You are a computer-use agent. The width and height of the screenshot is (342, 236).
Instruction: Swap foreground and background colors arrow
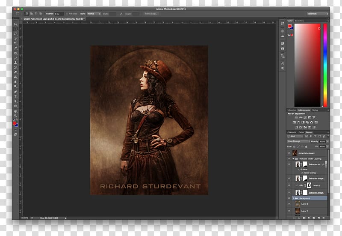tap(17, 120)
